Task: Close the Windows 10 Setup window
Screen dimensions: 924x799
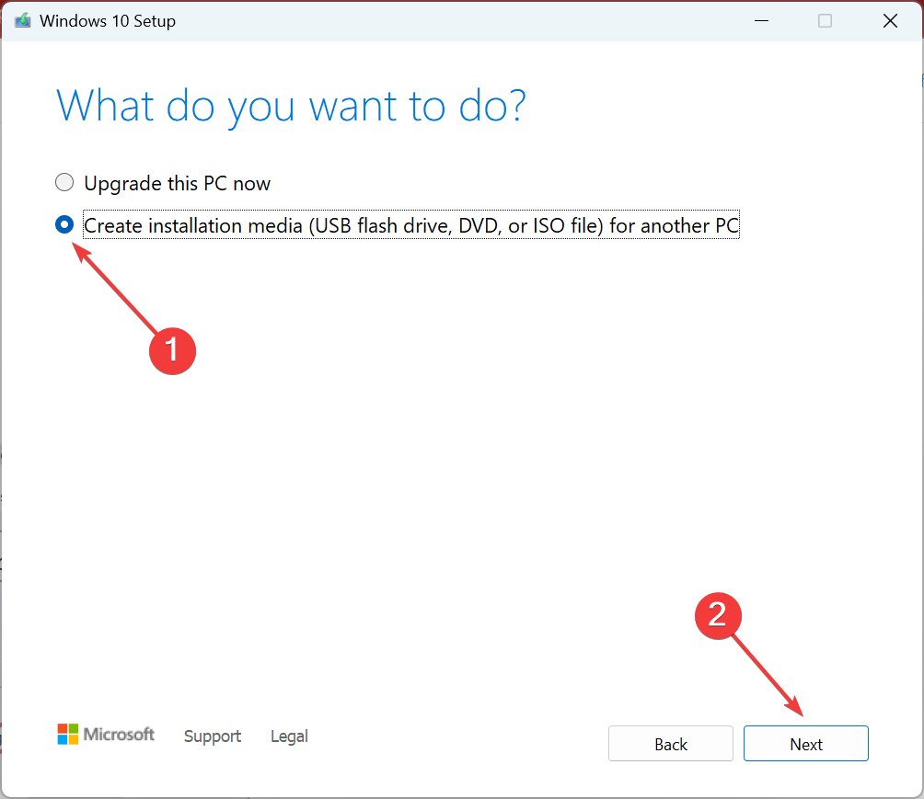Action: (x=890, y=20)
